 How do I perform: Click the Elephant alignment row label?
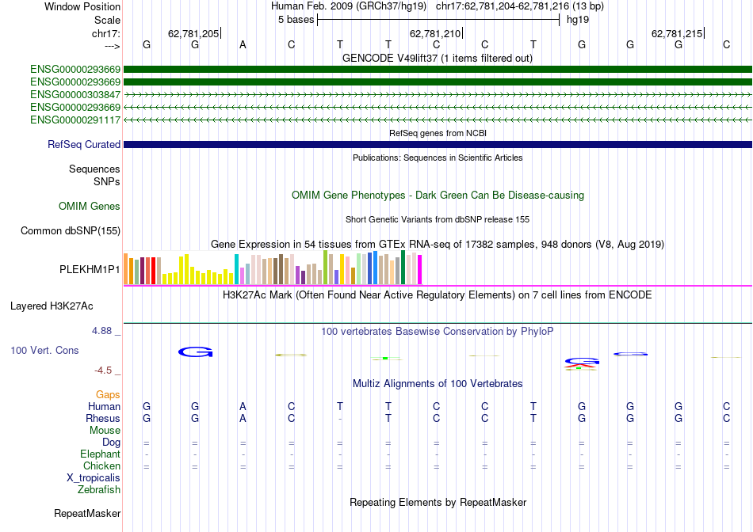click(x=101, y=454)
